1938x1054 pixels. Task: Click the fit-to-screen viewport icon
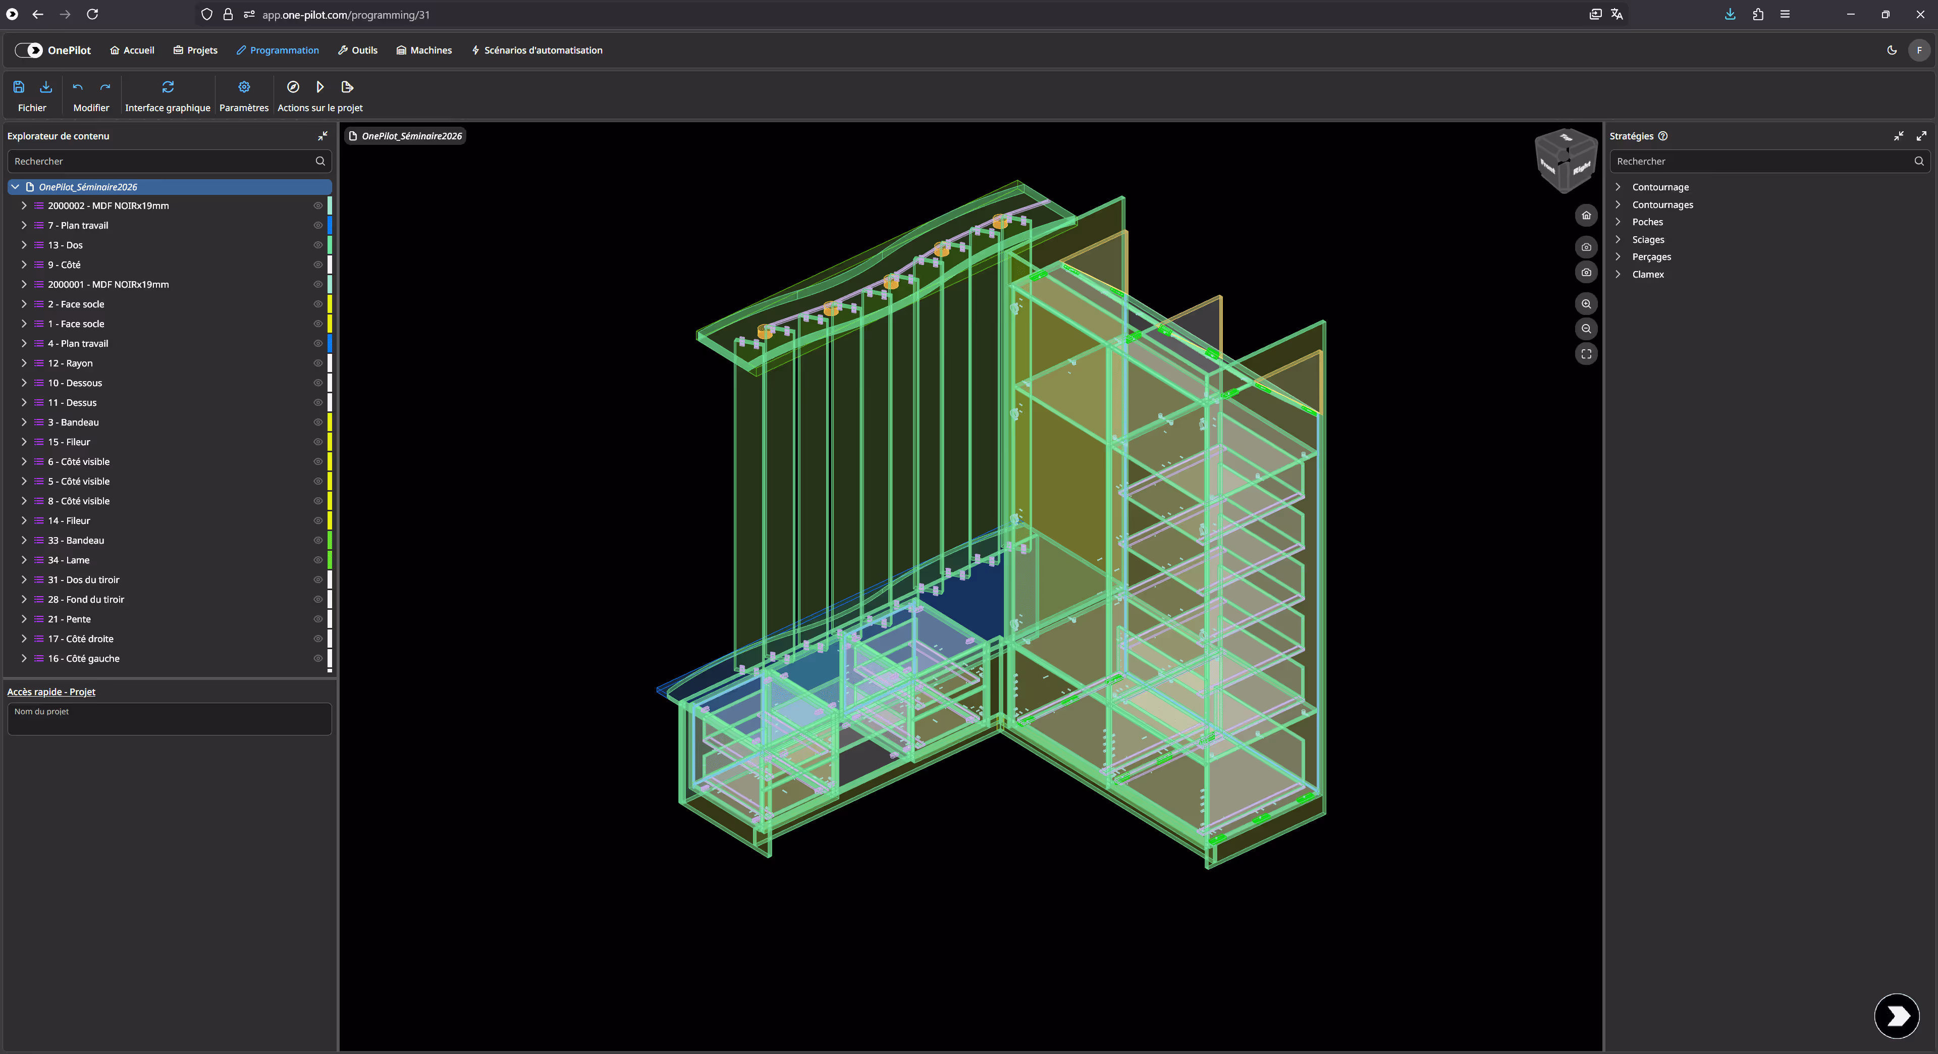click(1586, 354)
